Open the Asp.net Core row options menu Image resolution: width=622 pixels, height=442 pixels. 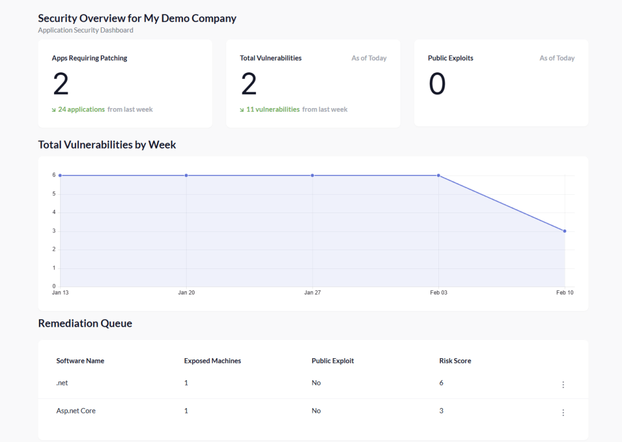(563, 412)
